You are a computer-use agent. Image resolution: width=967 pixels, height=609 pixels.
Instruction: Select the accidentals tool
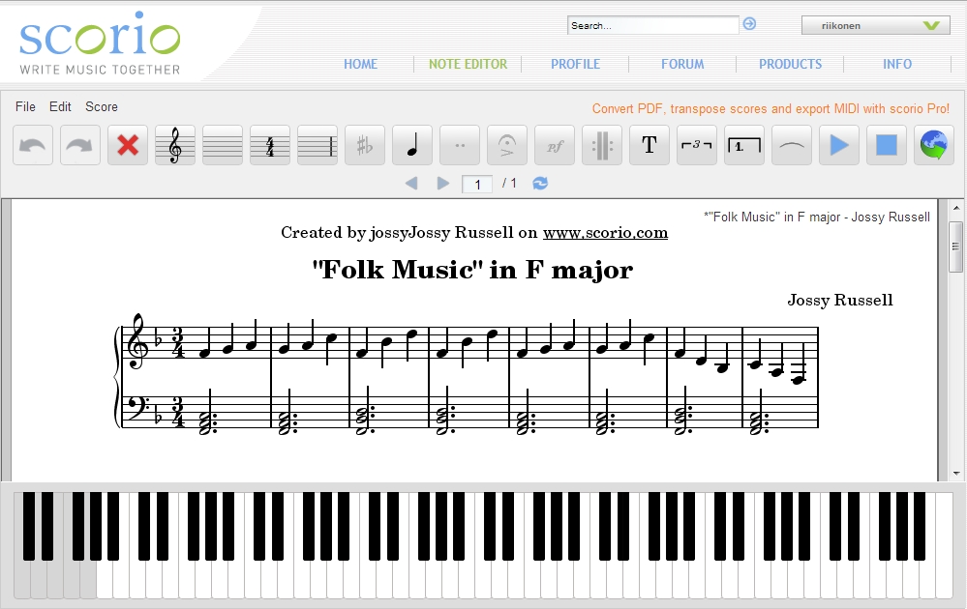click(x=364, y=145)
